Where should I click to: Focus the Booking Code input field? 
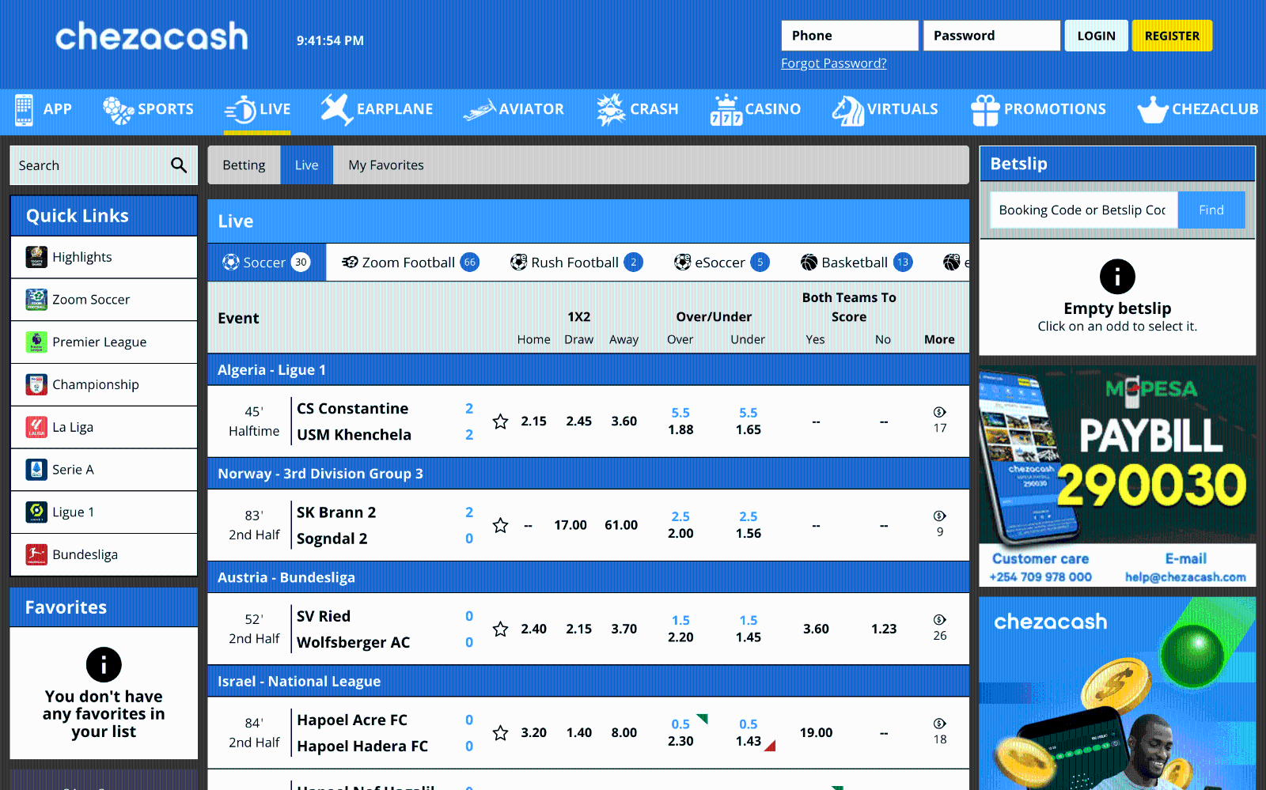pos(1083,210)
